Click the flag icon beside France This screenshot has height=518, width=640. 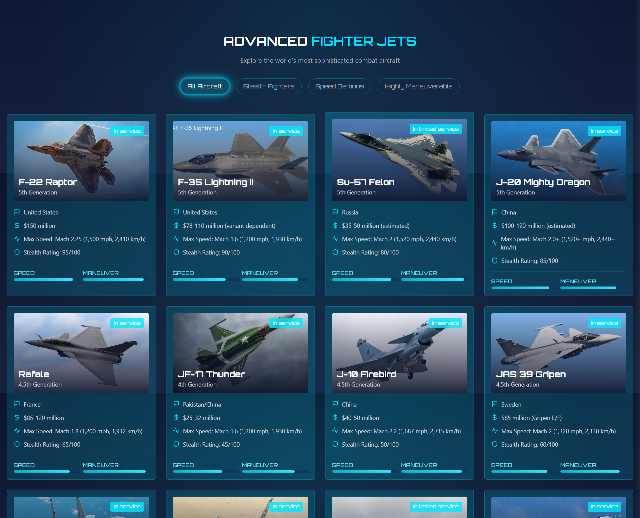pos(17,404)
